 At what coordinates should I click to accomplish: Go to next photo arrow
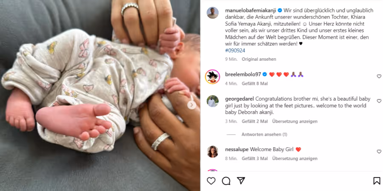(x=192, y=105)
